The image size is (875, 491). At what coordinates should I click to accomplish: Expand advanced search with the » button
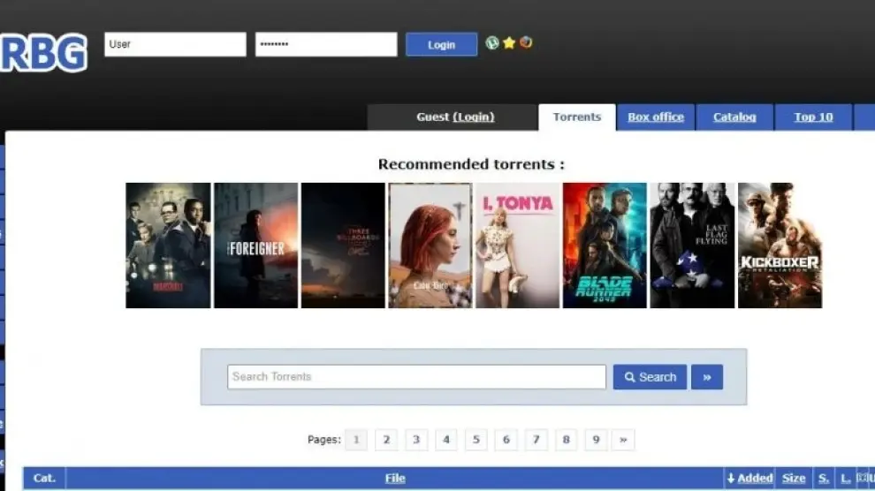(707, 377)
